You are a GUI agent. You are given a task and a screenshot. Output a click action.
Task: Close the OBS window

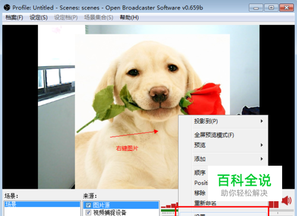click(x=286, y=8)
